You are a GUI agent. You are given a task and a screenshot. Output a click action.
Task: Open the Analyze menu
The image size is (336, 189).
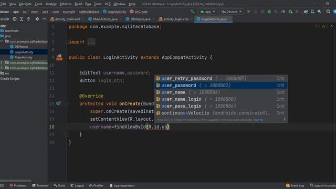[x=51, y=4]
